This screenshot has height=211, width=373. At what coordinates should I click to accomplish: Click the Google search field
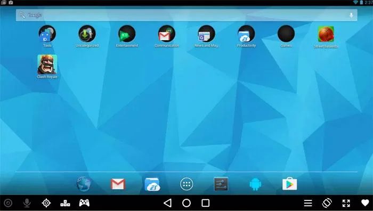pyautogui.click(x=186, y=15)
